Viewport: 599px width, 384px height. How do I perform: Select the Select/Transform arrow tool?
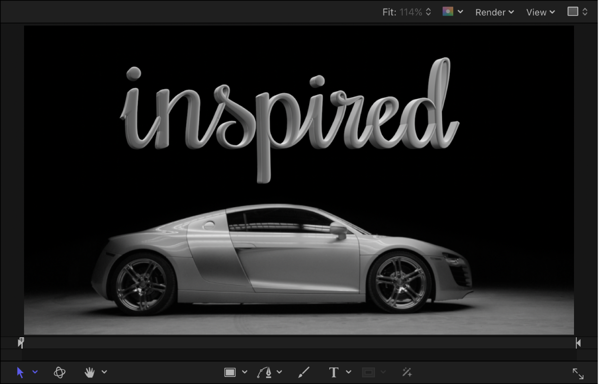20,372
